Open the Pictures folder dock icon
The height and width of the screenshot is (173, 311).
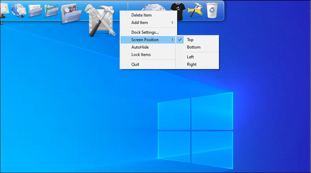coord(71,13)
